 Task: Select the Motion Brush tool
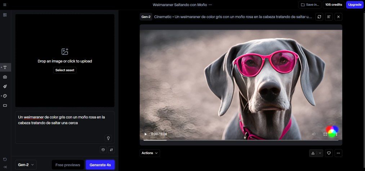pyautogui.click(x=5, y=87)
